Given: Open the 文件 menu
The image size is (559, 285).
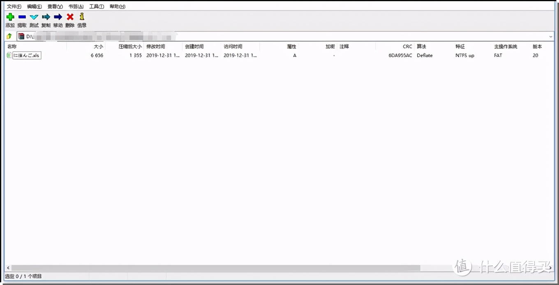Looking at the screenshot, I should tap(14, 6).
